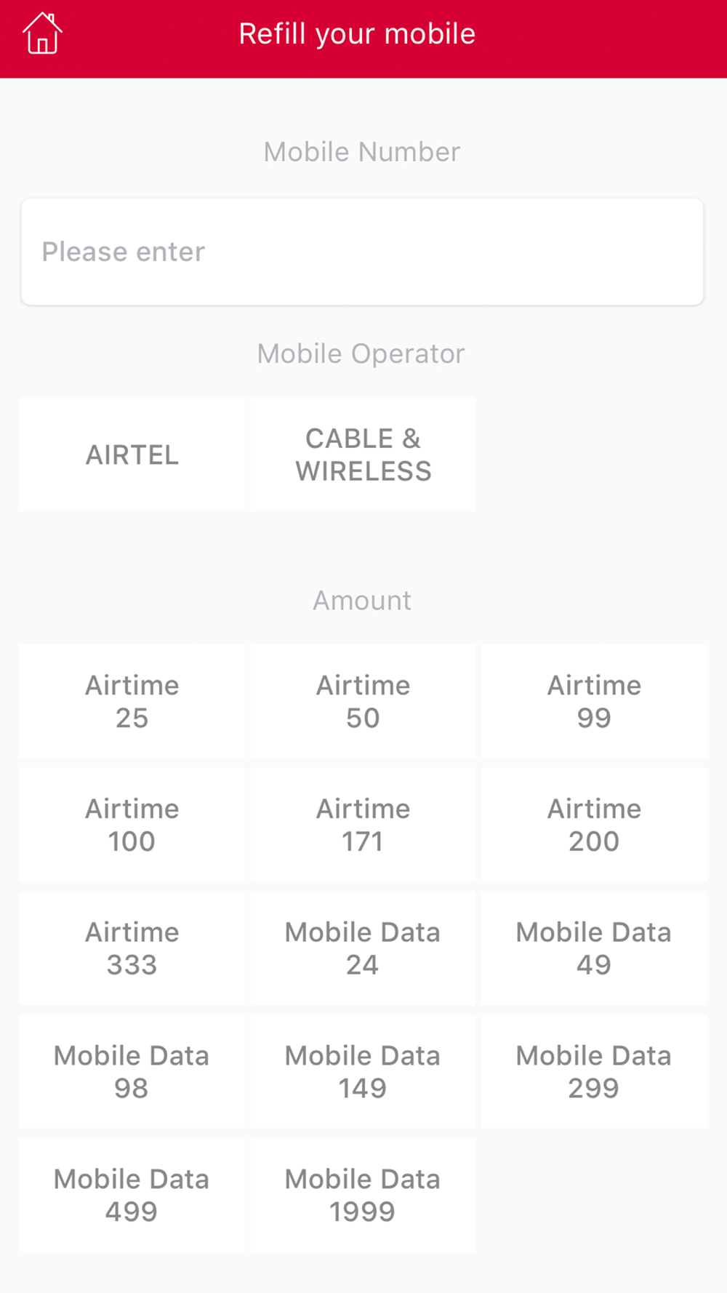Choose CABLE & WIRELESS operator

(x=363, y=455)
